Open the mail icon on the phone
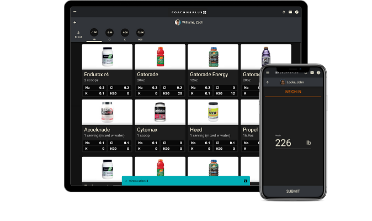 click(312, 72)
